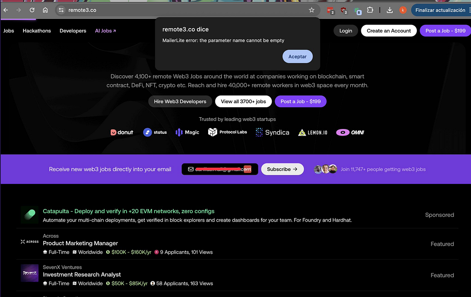Open Product Marketing Manager job

pyautogui.click(x=80, y=243)
